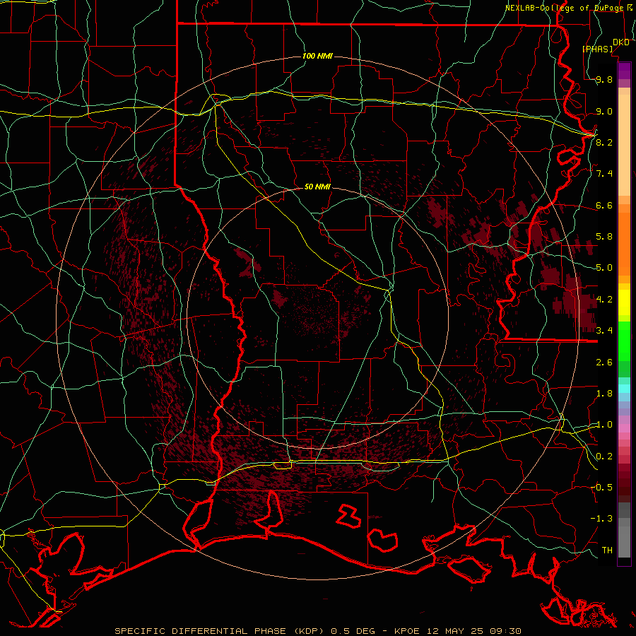Viewport: 636px width, 636px height.
Task: Click the 1.8 legend value
Action: (604, 394)
